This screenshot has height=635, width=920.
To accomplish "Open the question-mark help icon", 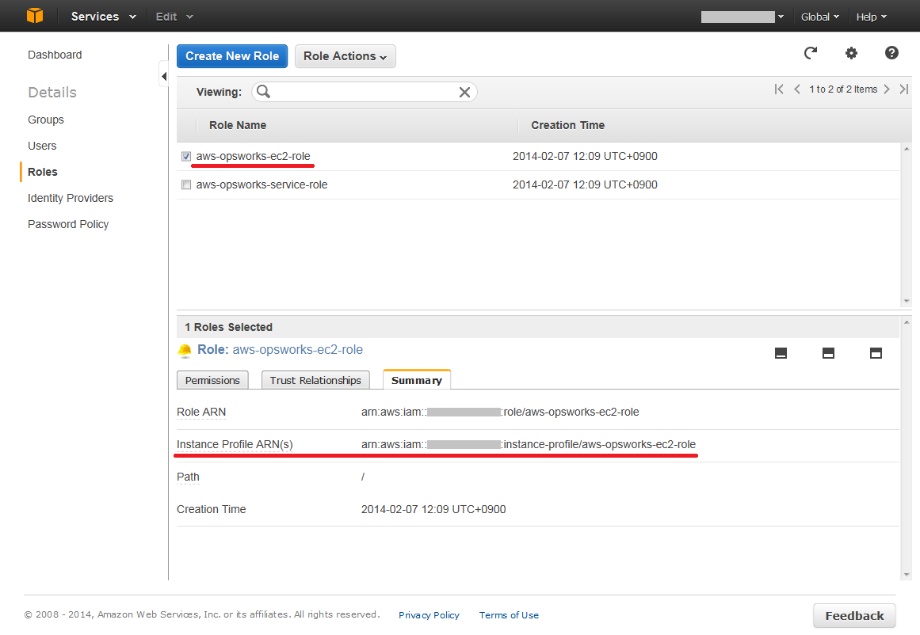I will pos(891,53).
